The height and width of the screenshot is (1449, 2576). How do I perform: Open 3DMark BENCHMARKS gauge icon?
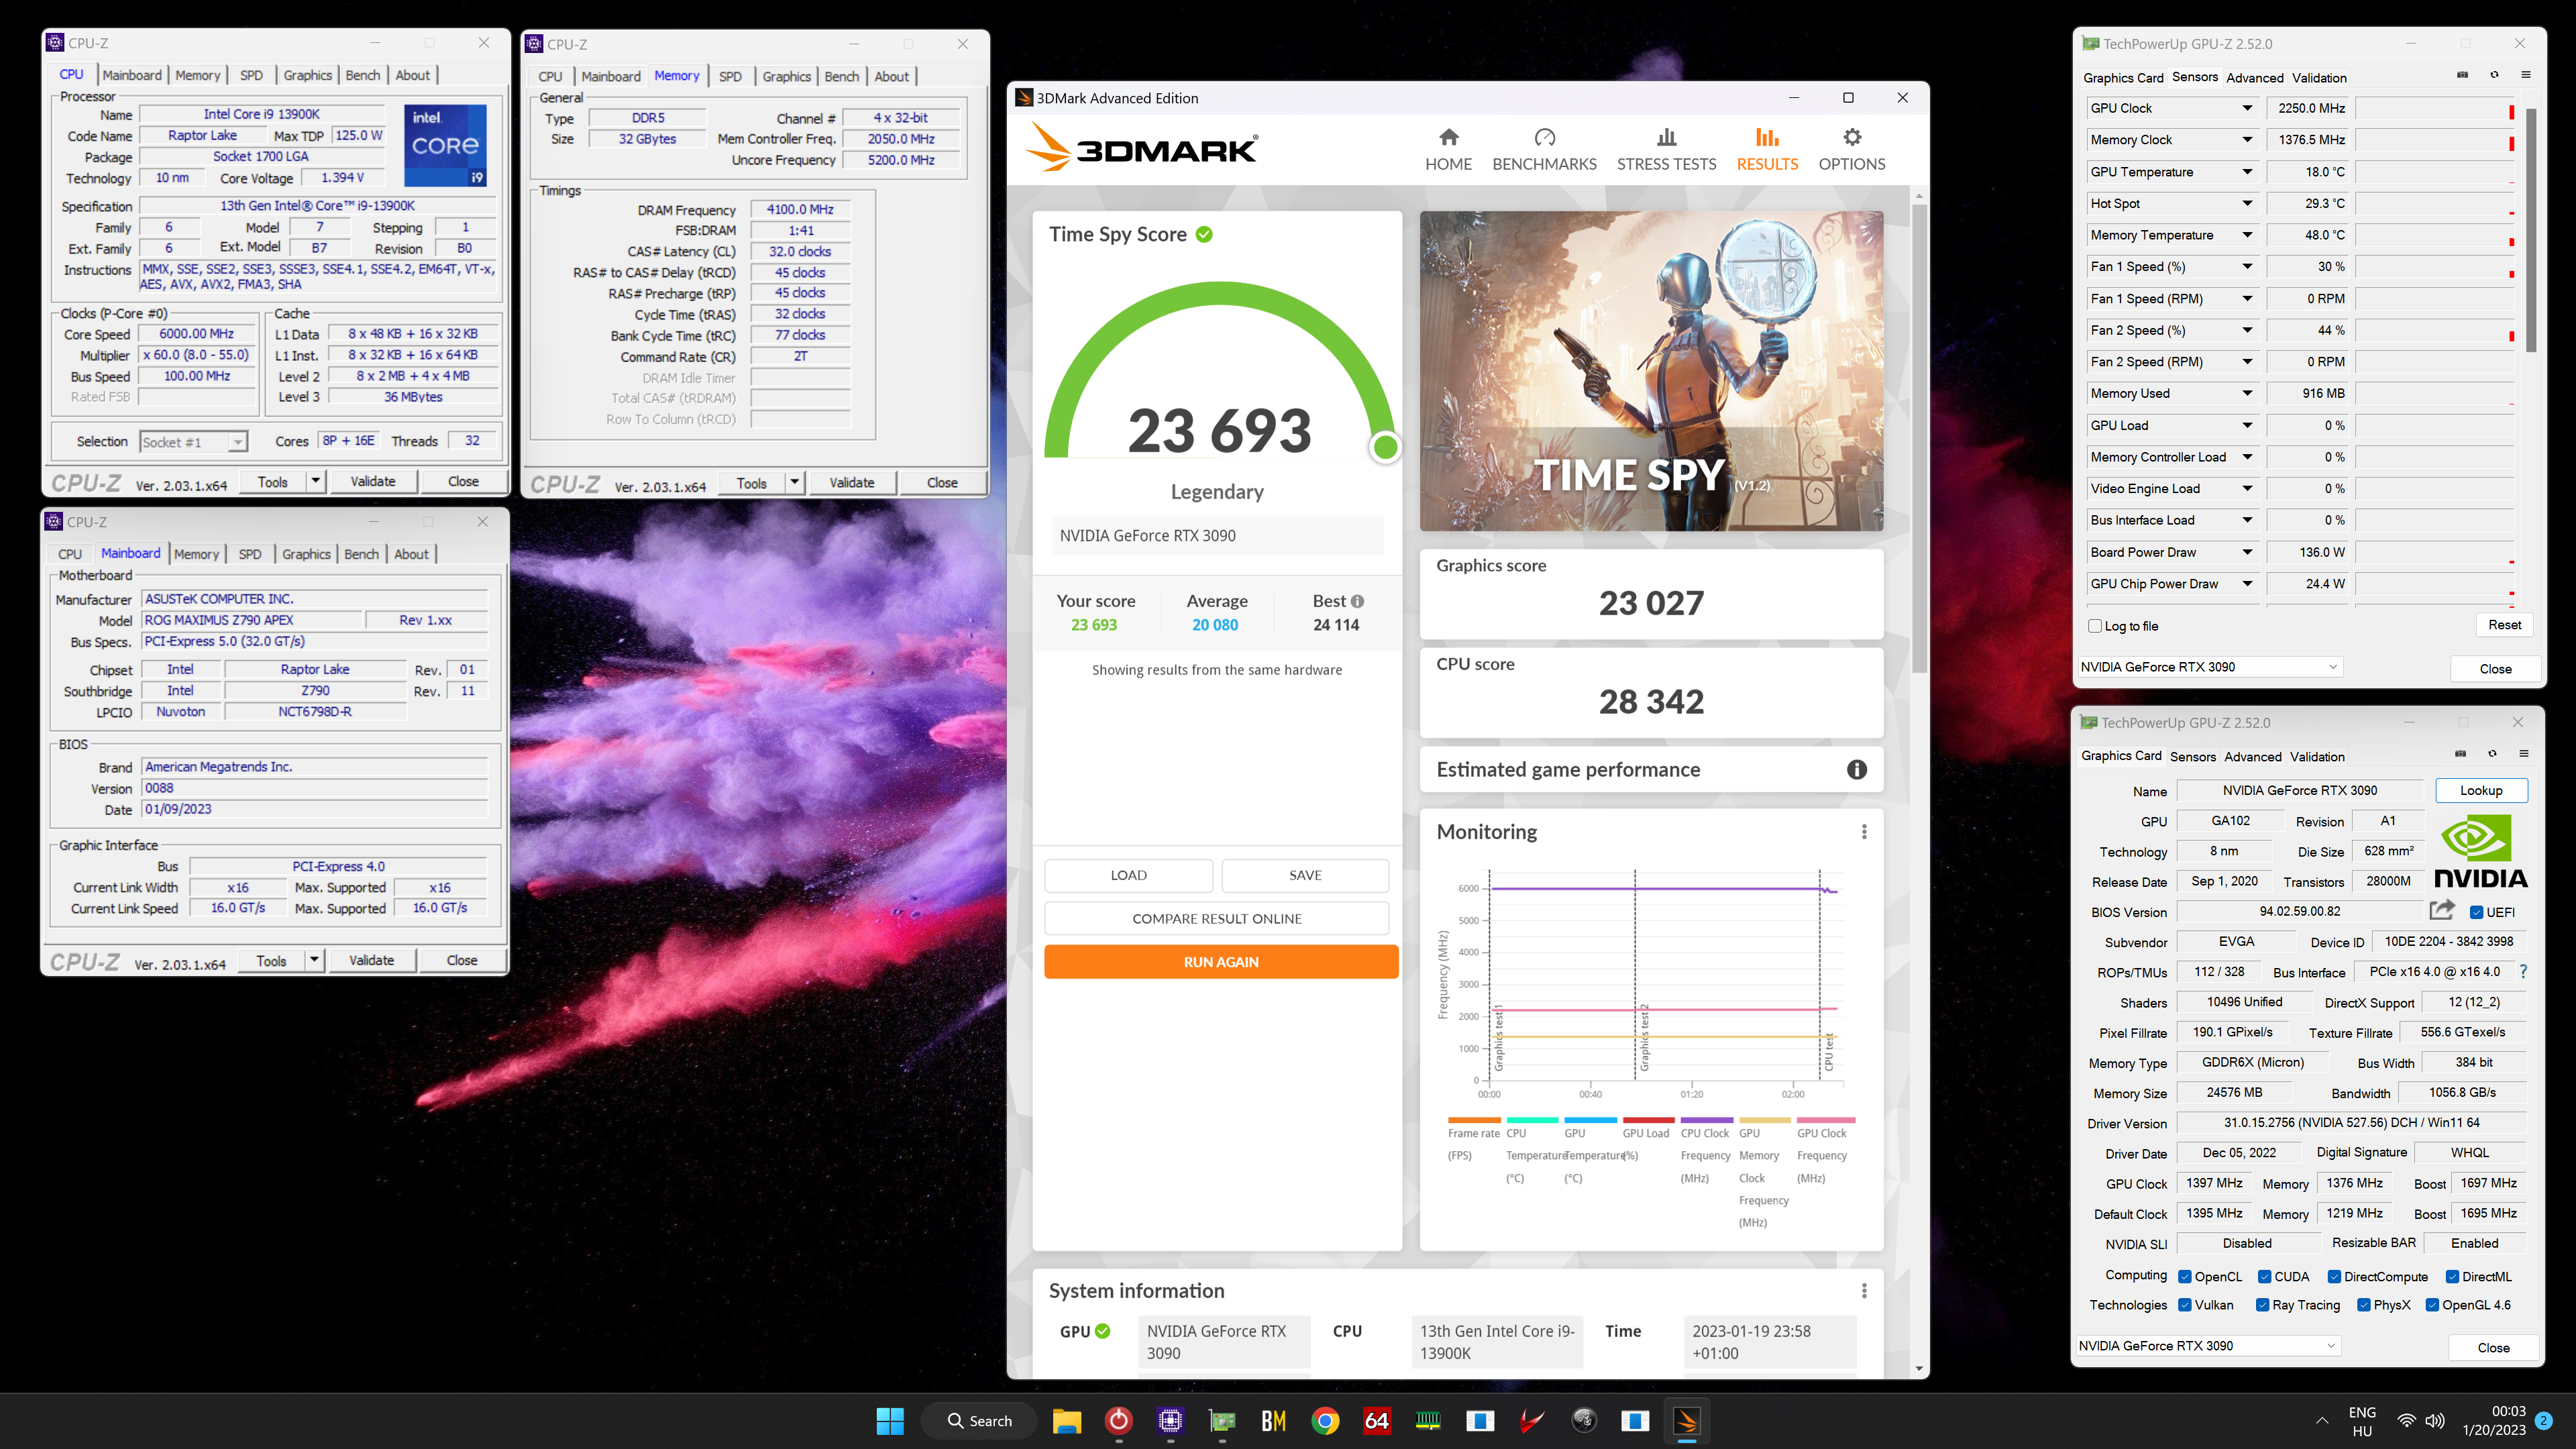(x=1544, y=137)
